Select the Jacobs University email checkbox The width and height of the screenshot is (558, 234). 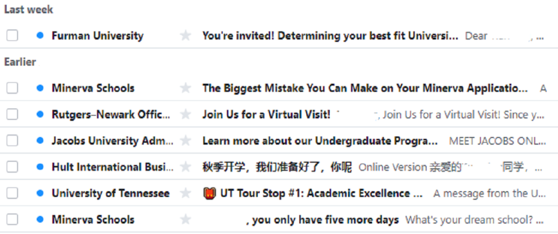click(x=12, y=141)
